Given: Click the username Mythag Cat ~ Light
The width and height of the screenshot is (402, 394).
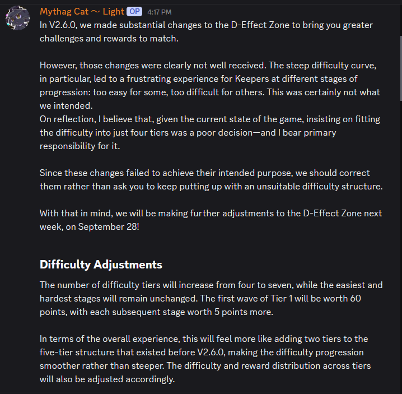Looking at the screenshot, I should 82,12.
